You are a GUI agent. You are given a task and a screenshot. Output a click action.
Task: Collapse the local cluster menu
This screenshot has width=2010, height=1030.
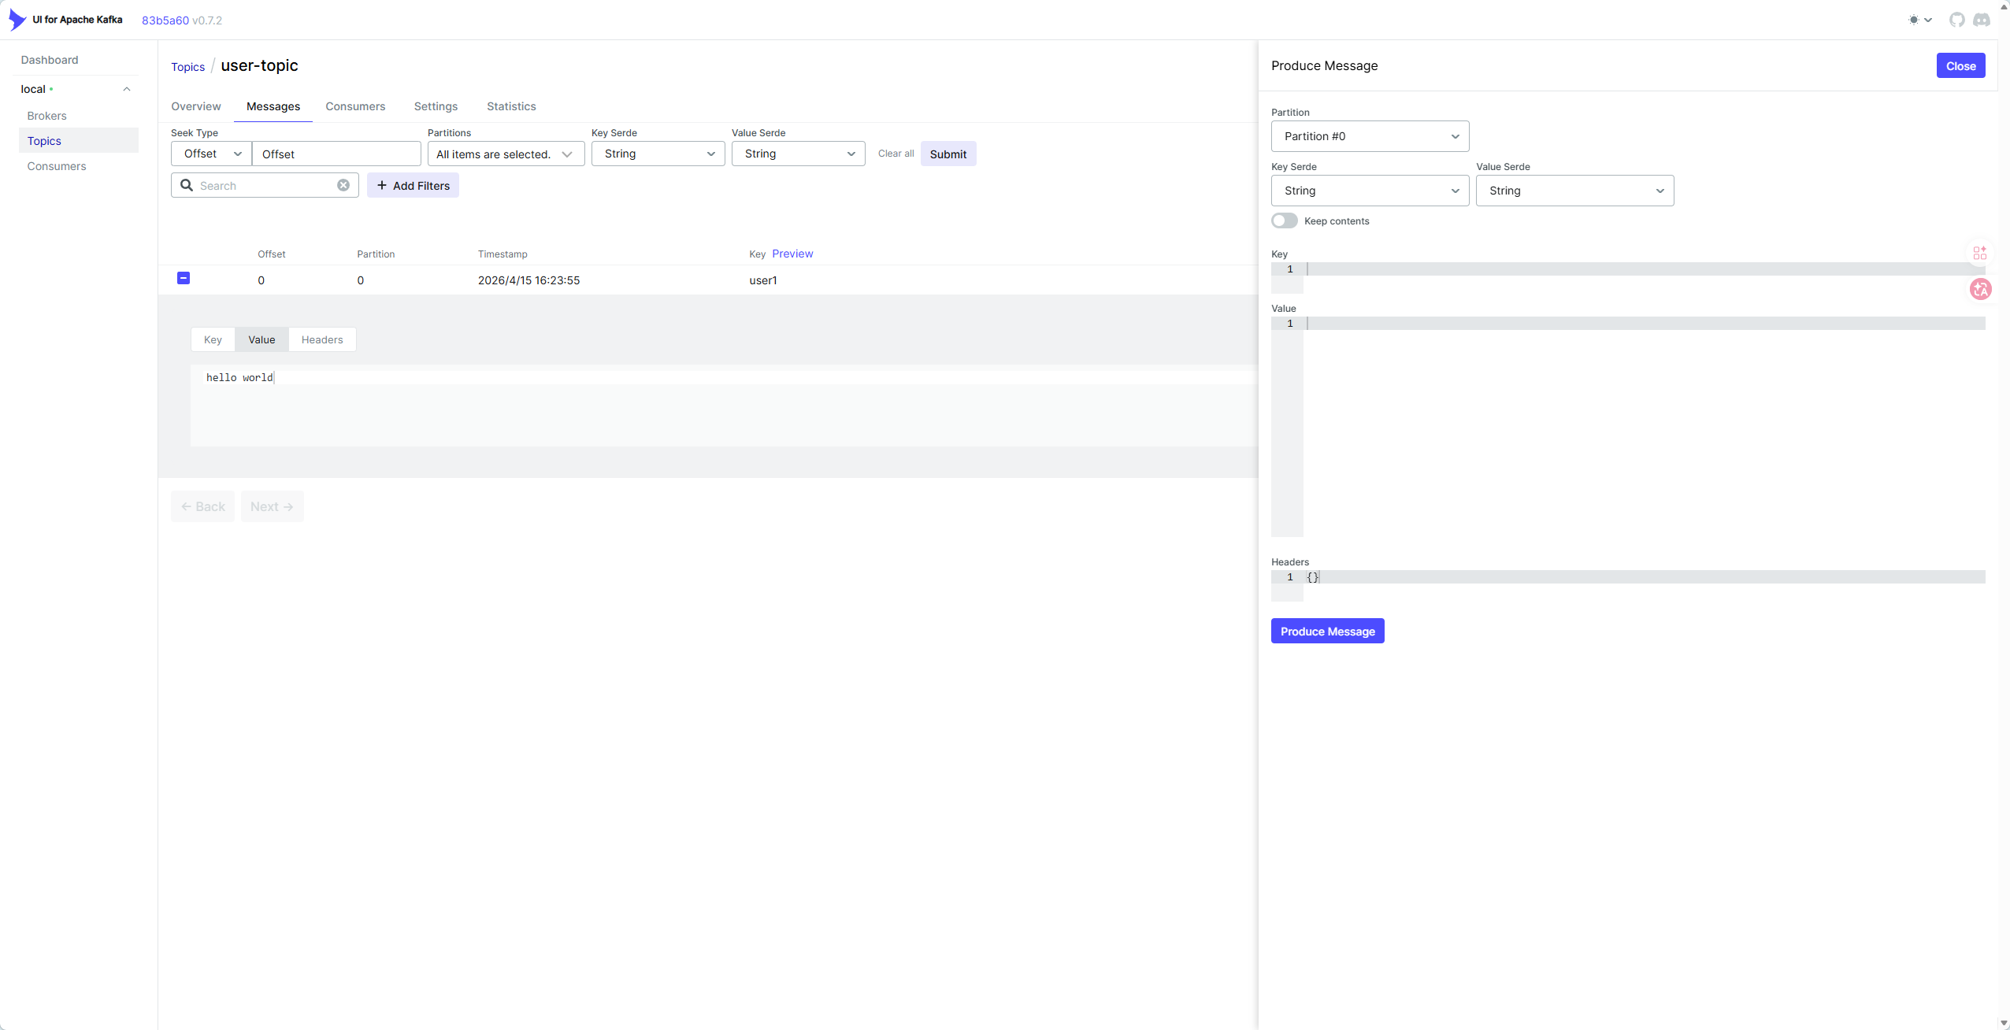pos(127,89)
